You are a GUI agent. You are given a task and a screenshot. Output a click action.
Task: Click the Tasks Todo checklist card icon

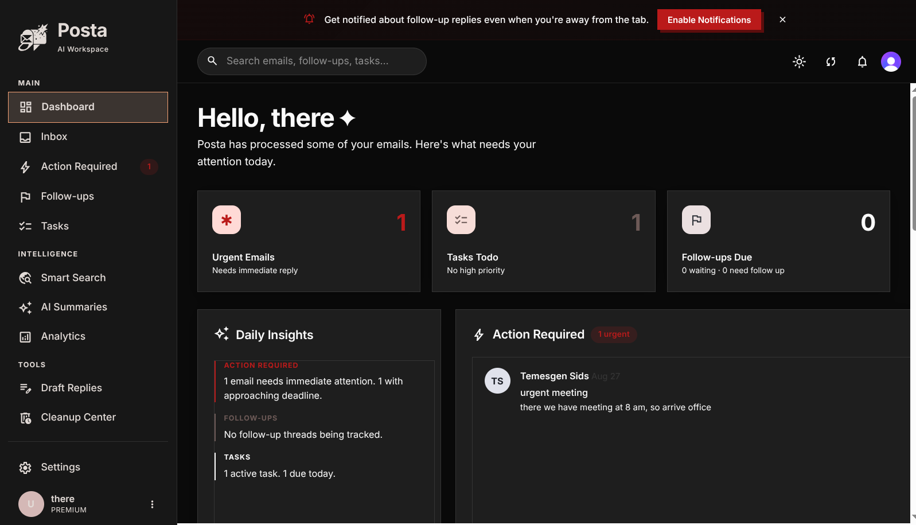[x=461, y=220]
